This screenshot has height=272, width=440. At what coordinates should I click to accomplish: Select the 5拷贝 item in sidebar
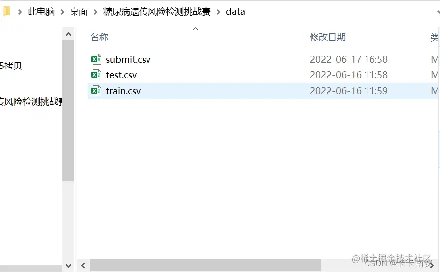pos(11,66)
